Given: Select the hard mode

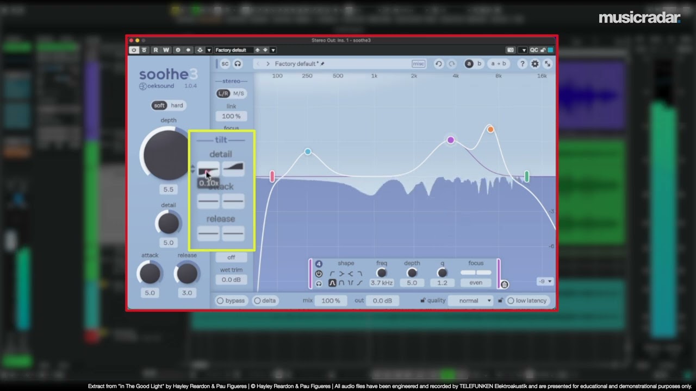Looking at the screenshot, I should [x=177, y=105].
